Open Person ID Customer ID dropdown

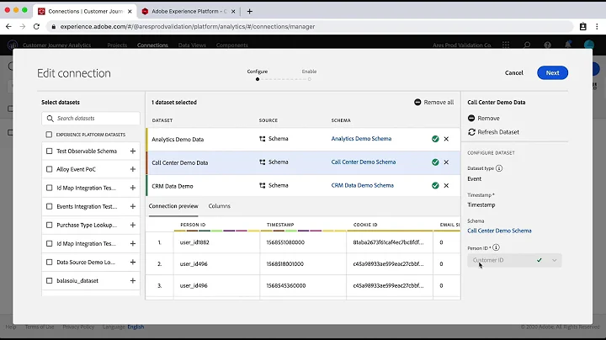click(x=514, y=260)
